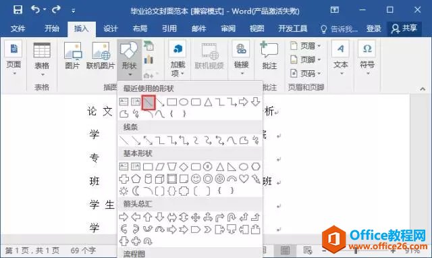Insert a picture with 图片 button
The height and width of the screenshot is (258, 432).
(72, 55)
